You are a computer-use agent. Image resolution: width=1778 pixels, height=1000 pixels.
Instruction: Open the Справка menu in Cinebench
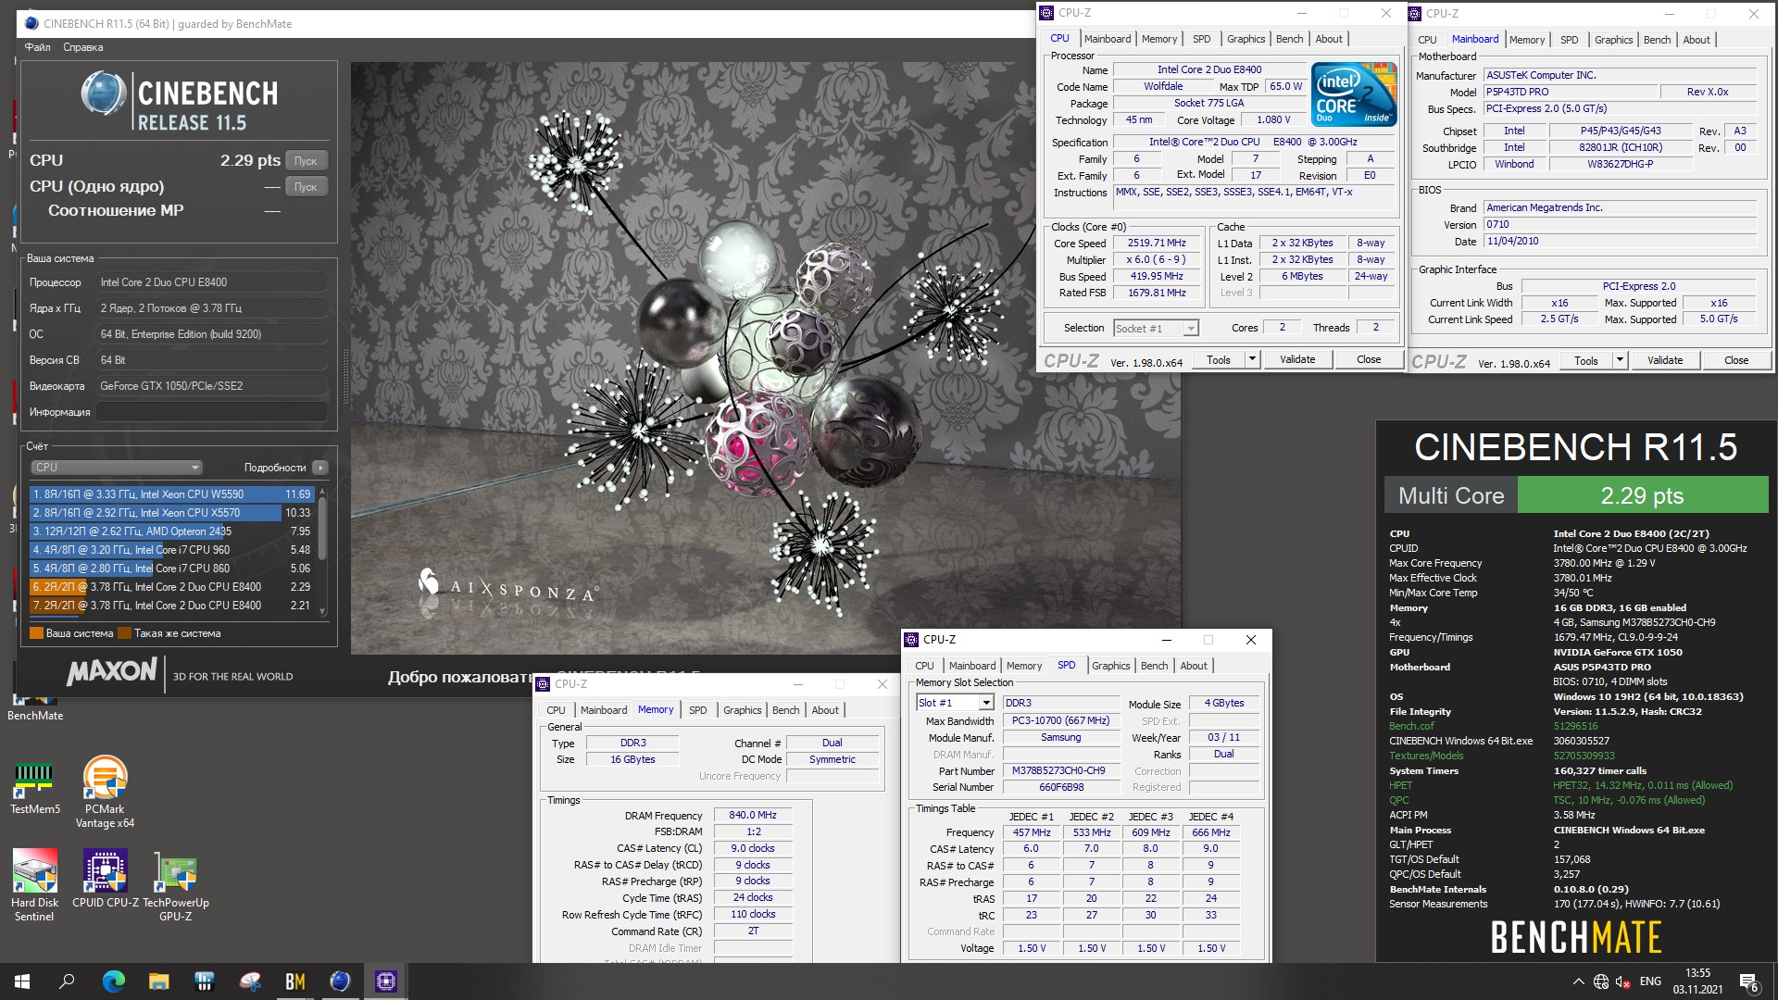[83, 47]
